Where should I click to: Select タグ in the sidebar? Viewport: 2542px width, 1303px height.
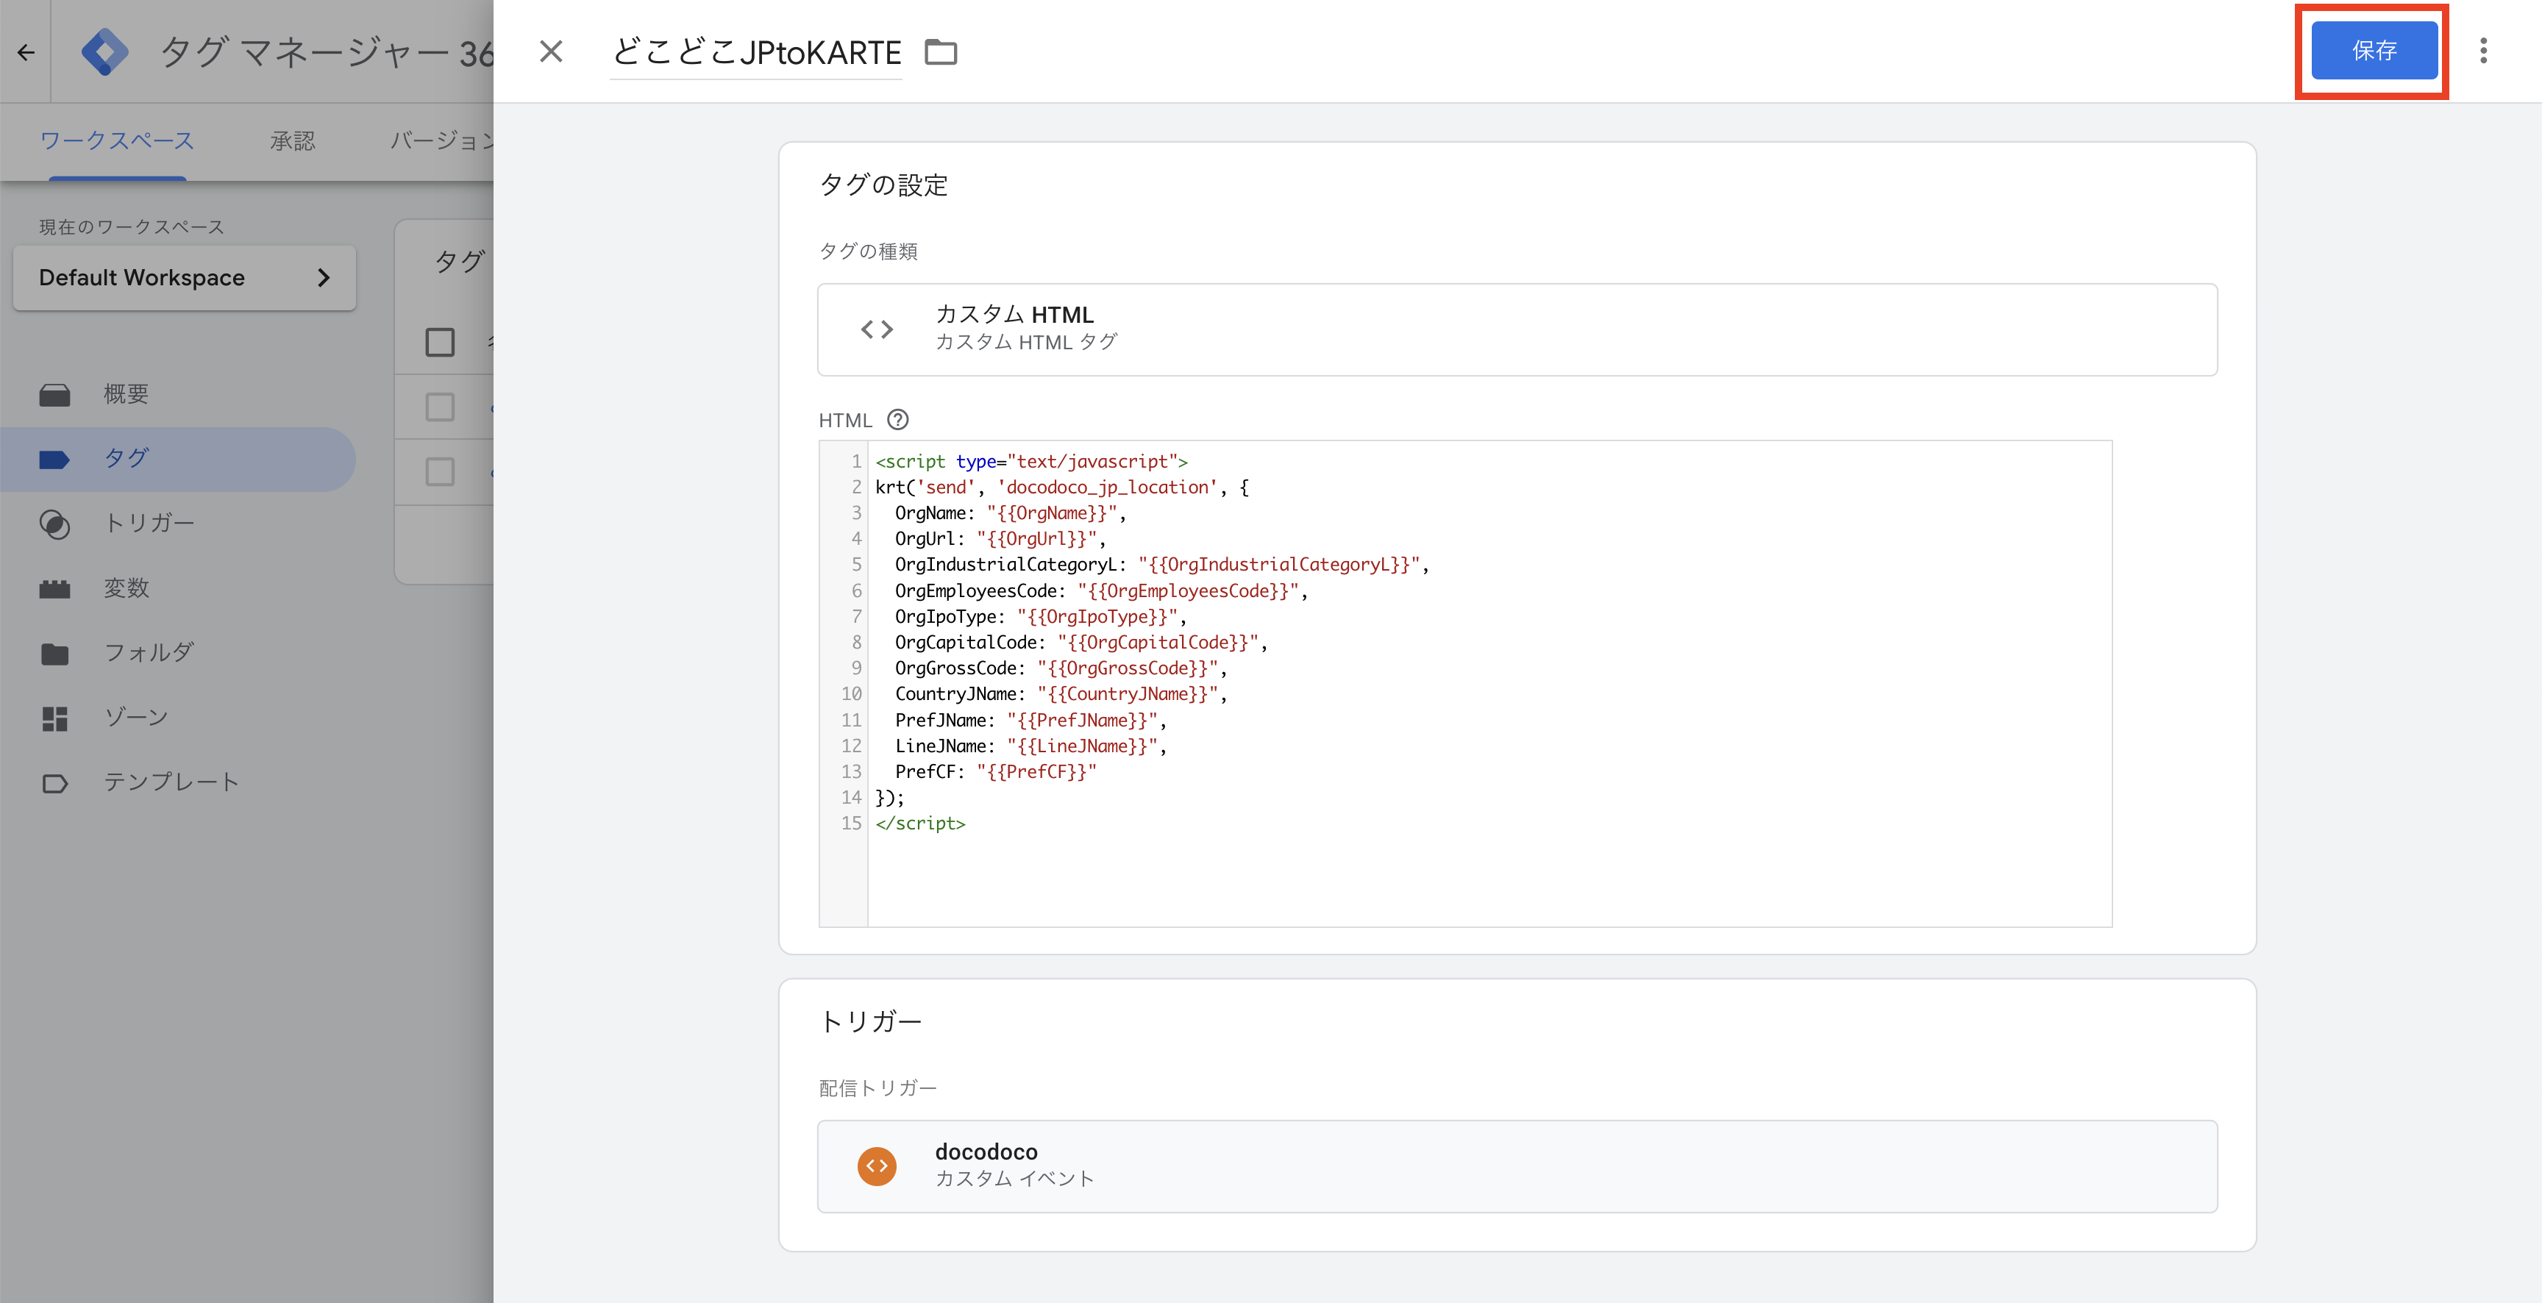coord(177,459)
